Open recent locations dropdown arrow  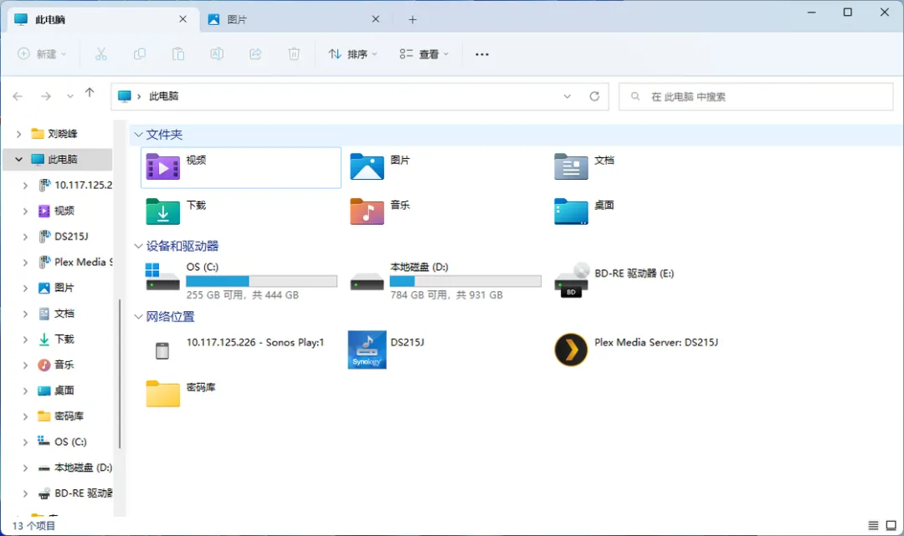tap(69, 96)
